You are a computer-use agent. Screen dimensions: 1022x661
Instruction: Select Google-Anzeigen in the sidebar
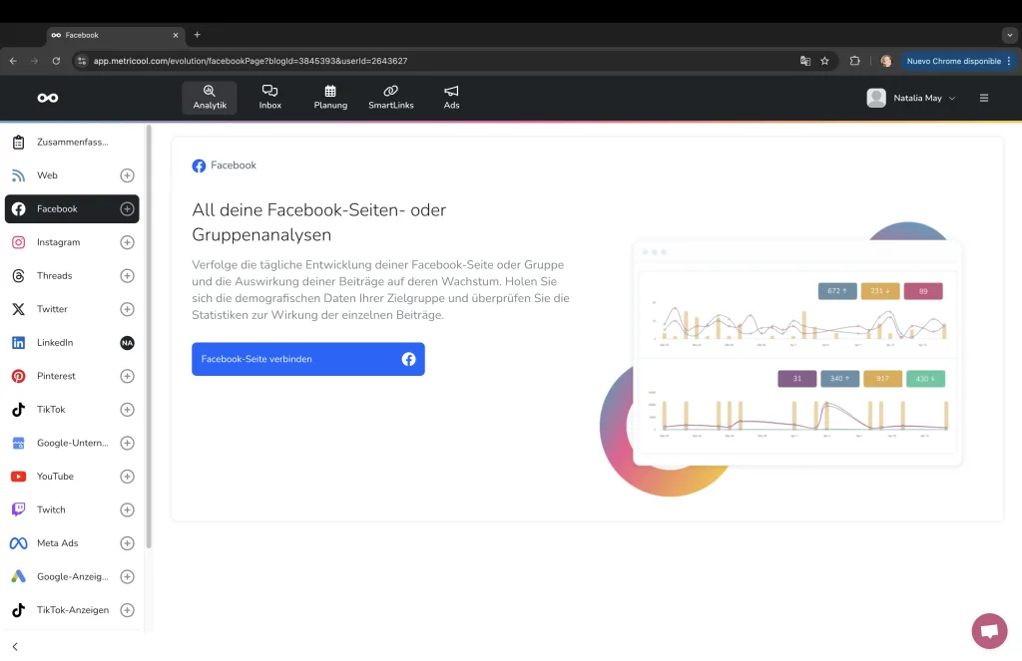click(x=72, y=576)
